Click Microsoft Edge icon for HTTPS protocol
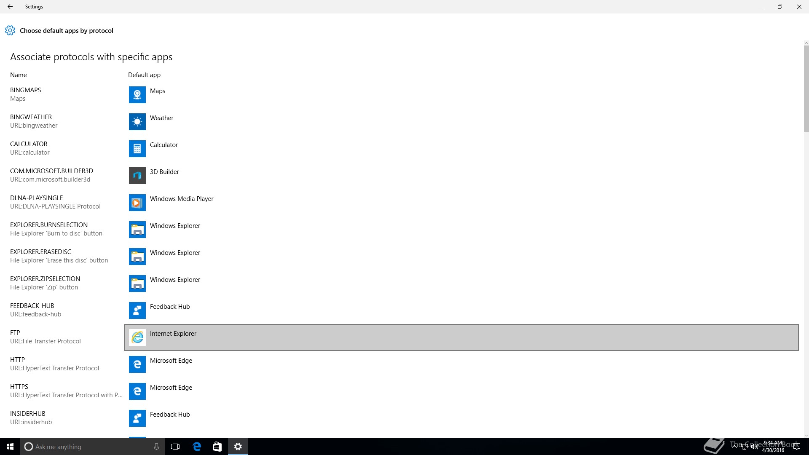 coord(137,391)
